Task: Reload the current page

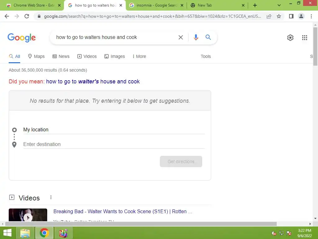Action: 27,16
